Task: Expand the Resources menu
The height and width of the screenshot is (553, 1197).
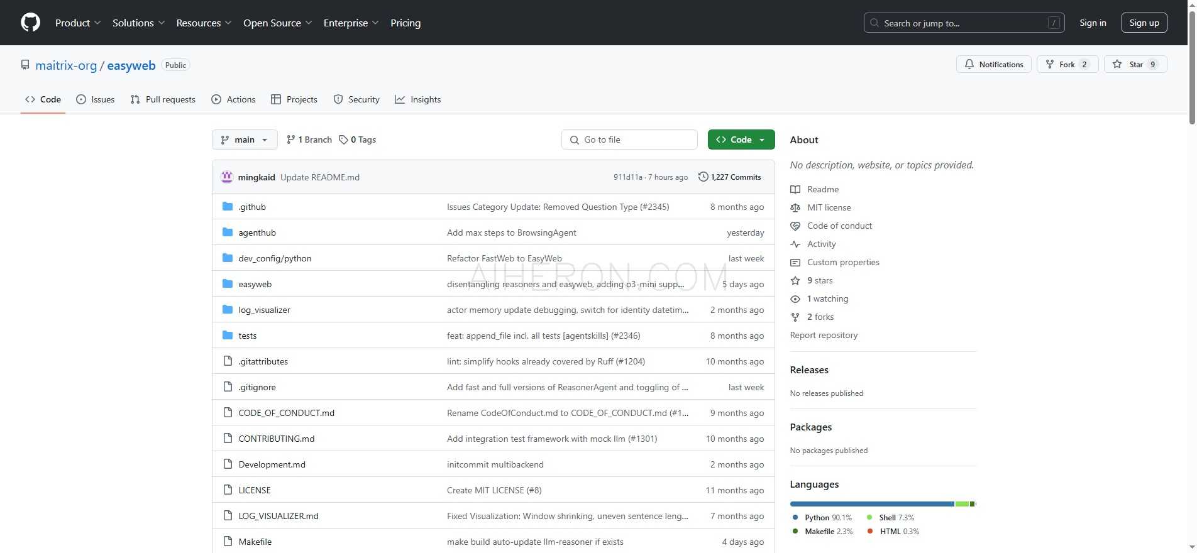Action: [204, 23]
